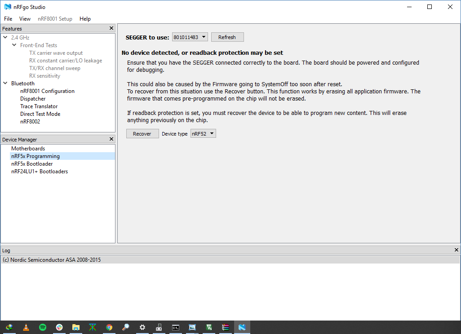The image size is (461, 334).
Task: Open the Device type dropdown
Action: click(x=203, y=134)
